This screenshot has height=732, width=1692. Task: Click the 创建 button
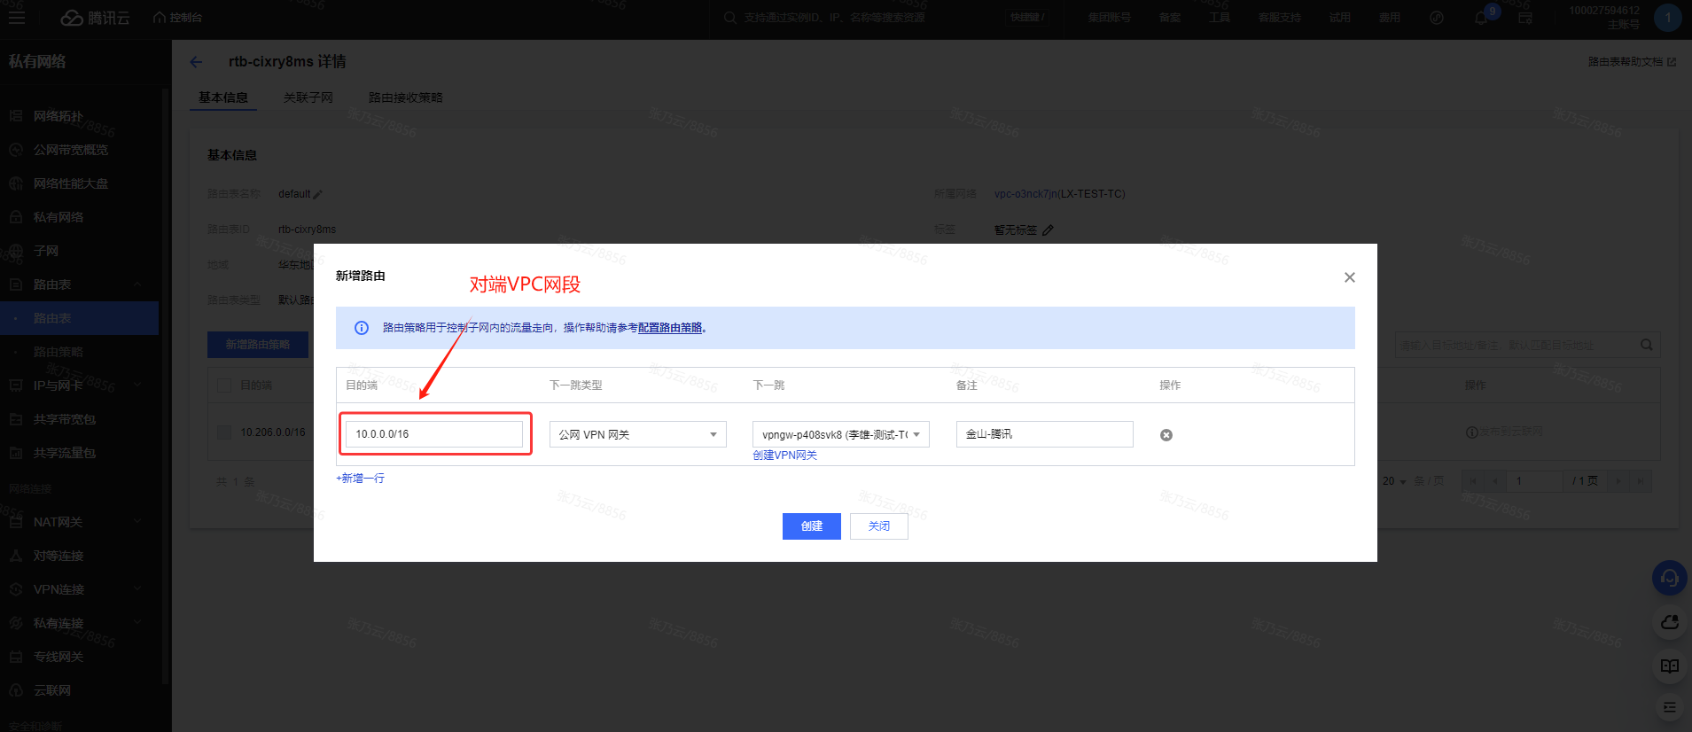point(811,526)
